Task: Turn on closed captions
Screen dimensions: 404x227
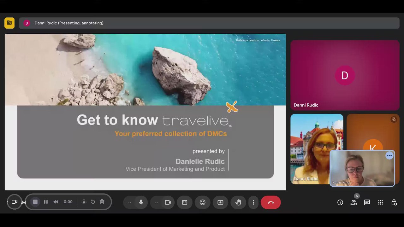Action: point(185,202)
